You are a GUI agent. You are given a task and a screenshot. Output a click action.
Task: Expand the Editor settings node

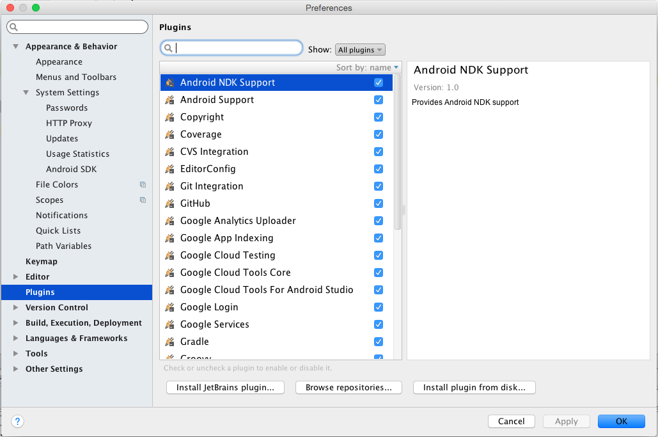(15, 276)
